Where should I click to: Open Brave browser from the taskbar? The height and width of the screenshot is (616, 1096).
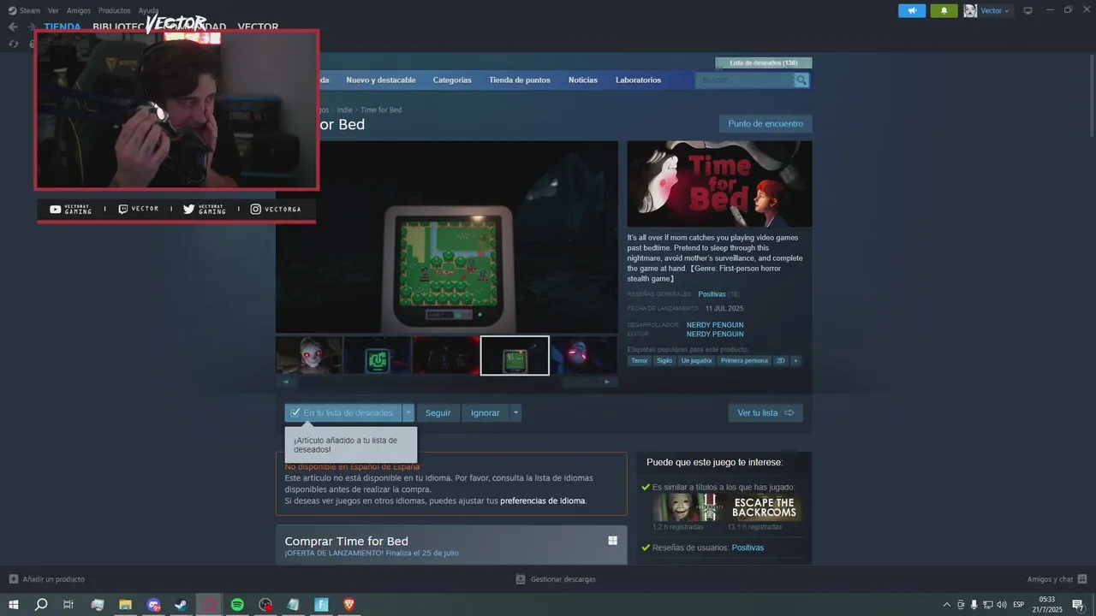pyautogui.click(x=349, y=604)
